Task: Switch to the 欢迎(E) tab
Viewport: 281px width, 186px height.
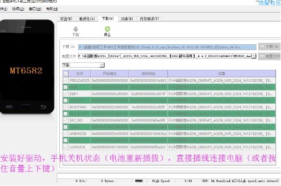Action: click(66, 19)
